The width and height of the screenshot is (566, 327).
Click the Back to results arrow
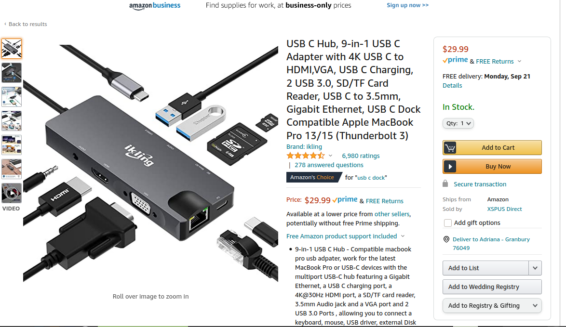coord(5,24)
